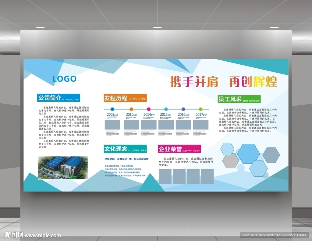Select the gray placeholder under 2003
The height and width of the screenshot is (241, 312).
click(112, 125)
